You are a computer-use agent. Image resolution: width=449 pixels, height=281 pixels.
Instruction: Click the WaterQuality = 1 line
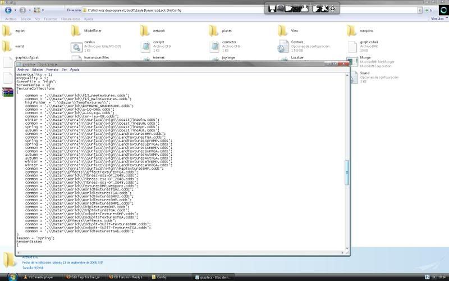pyautogui.click(x=34, y=75)
